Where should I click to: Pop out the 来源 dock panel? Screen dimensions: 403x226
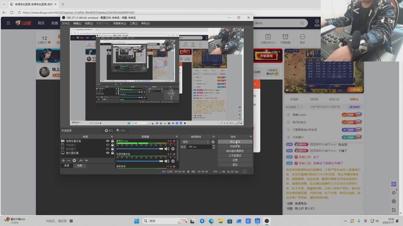[x=112, y=137]
